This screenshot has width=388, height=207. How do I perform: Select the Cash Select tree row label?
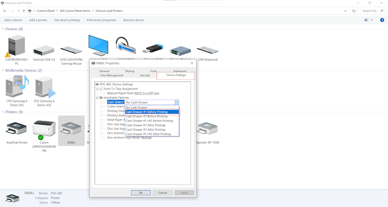pos(115,102)
